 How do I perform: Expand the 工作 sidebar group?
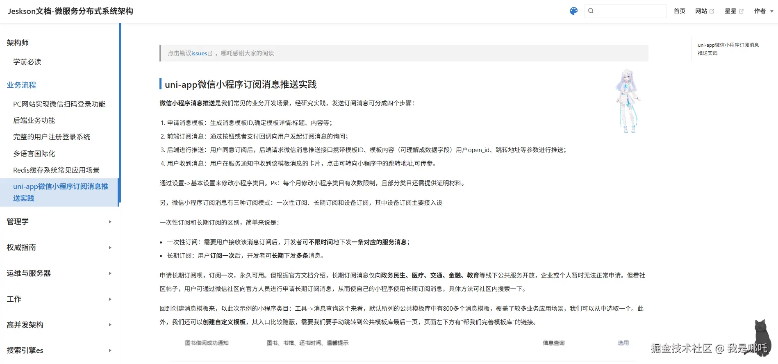click(x=59, y=299)
